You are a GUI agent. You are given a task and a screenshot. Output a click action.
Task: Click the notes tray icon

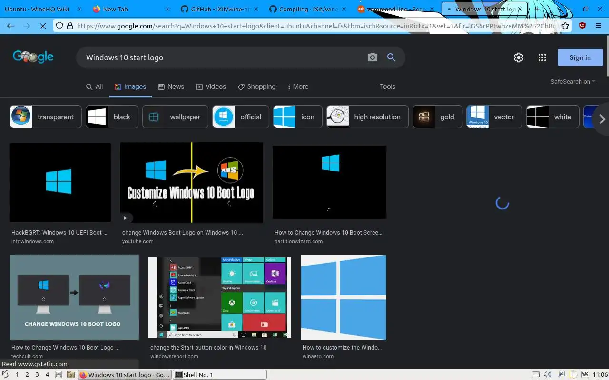573,375
